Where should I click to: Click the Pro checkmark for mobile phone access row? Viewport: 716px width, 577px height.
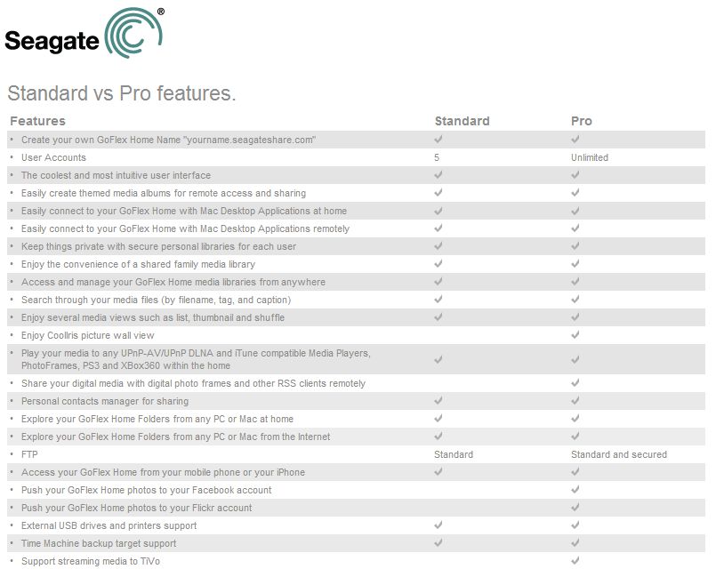[575, 472]
